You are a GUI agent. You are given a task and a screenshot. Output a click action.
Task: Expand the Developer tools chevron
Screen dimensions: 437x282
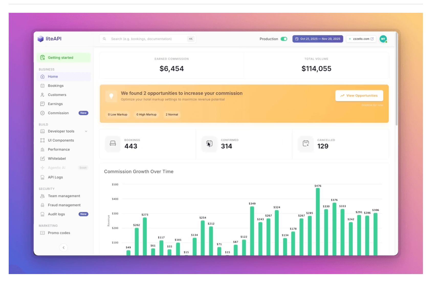pos(86,131)
